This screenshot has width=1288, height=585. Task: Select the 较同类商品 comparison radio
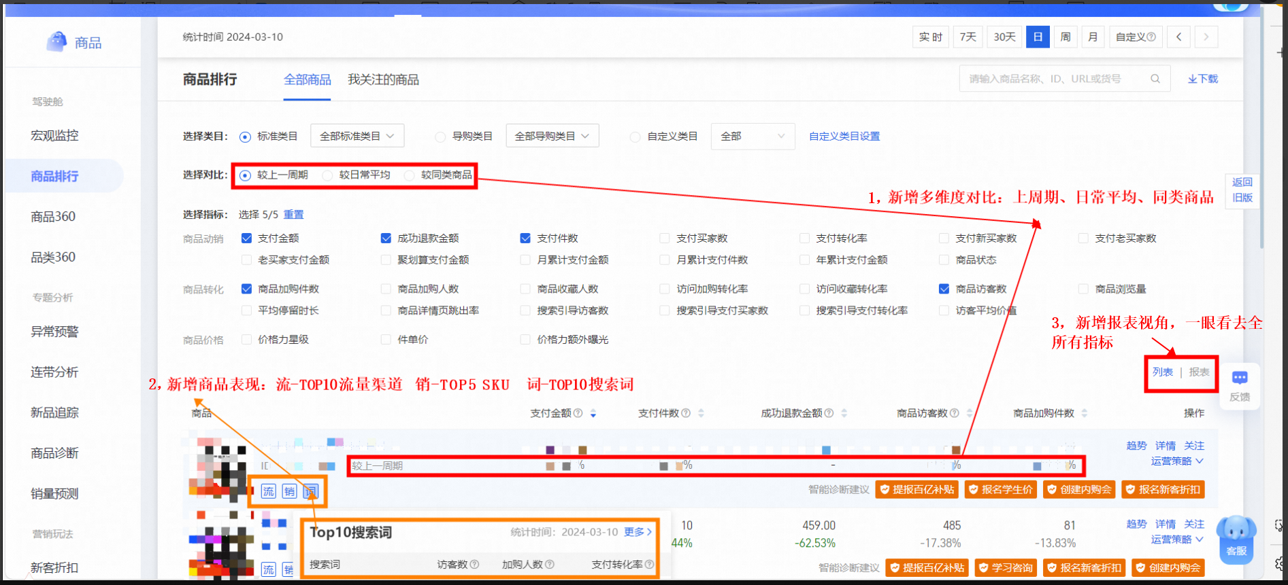[x=409, y=175]
